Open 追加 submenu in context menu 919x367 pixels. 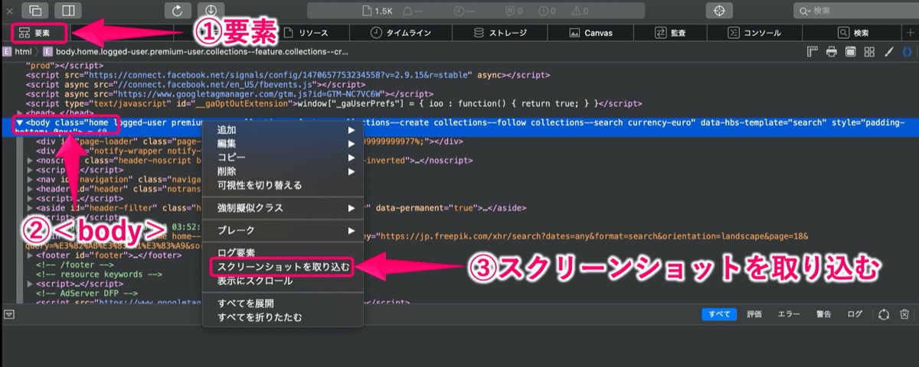(283, 130)
